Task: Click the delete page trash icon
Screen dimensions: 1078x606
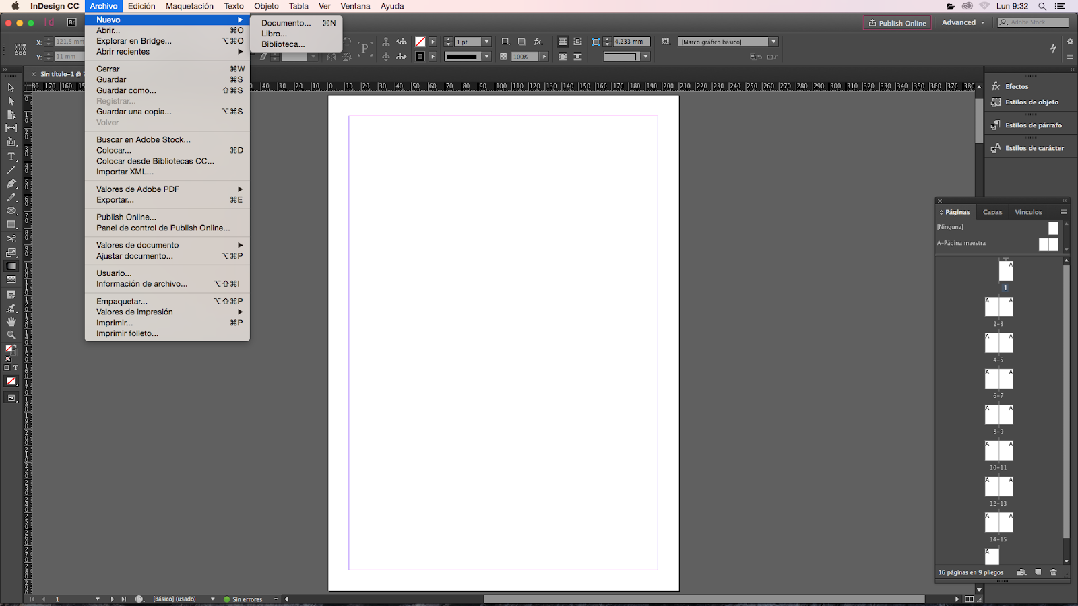Action: click(1054, 572)
